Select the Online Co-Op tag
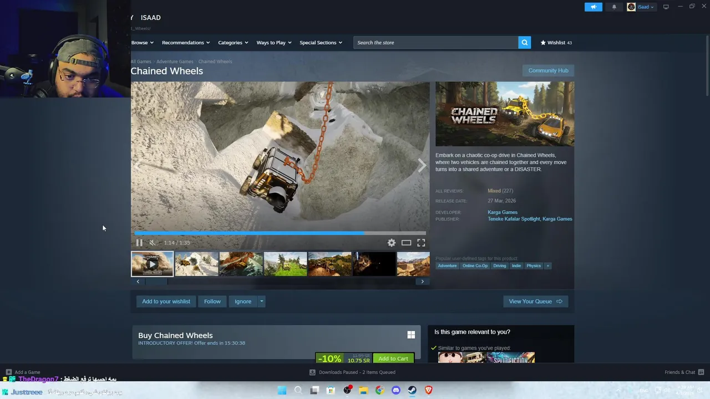The height and width of the screenshot is (399, 710). [x=475, y=266]
